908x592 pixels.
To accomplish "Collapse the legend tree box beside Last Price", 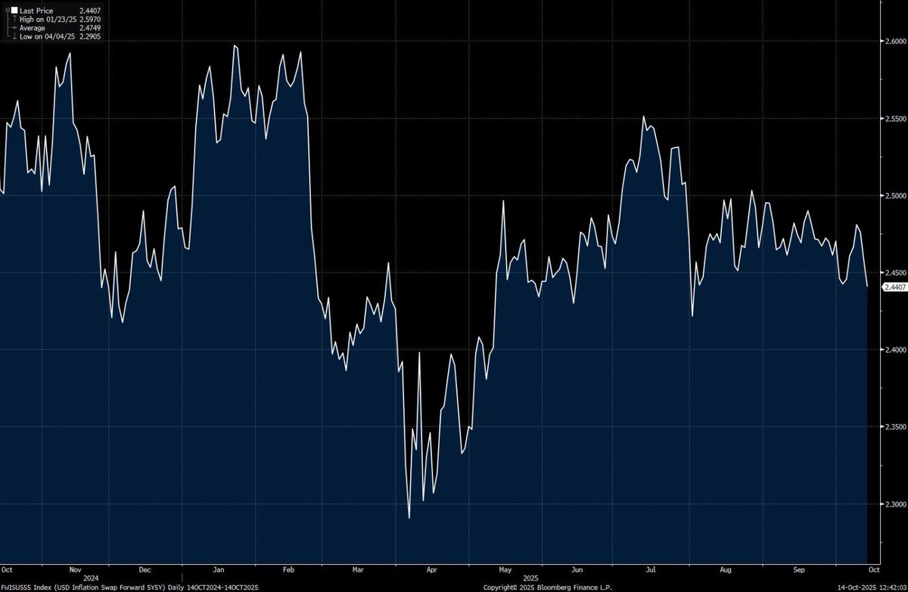I will [8, 10].
